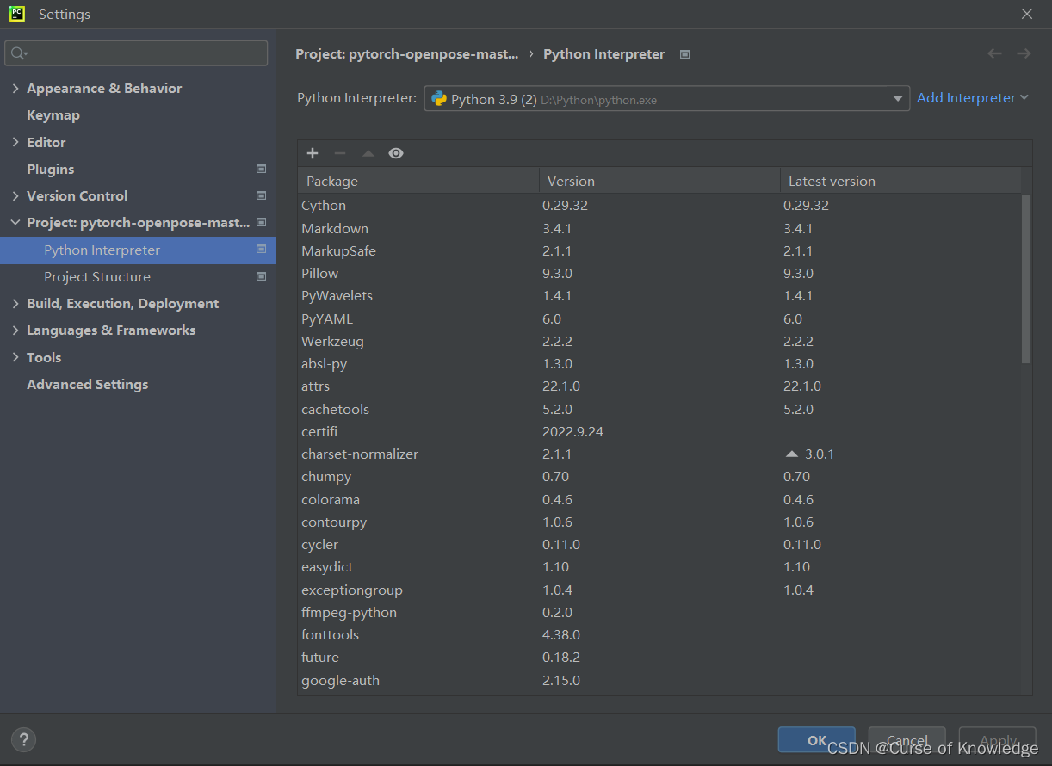Image resolution: width=1052 pixels, height=766 pixels.
Task: Click upgrade arrow next to charset-normalizer 3.0.1
Action: (x=792, y=454)
